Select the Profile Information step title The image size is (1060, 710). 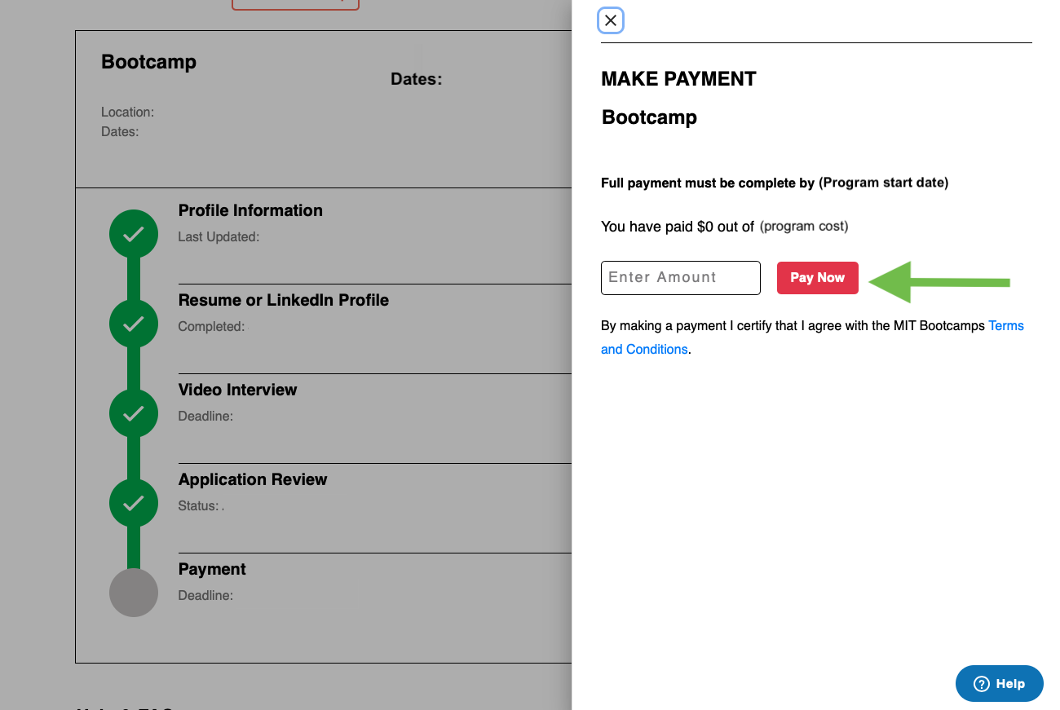tap(250, 210)
